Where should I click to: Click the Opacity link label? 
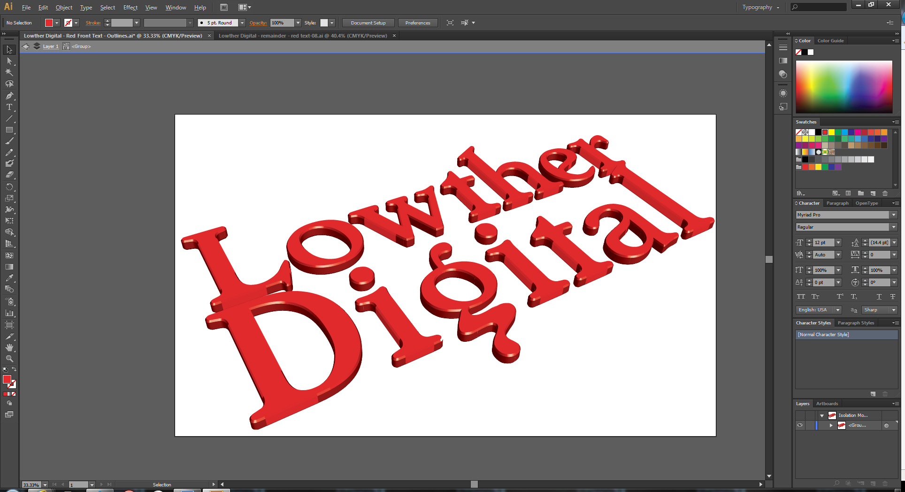pyautogui.click(x=258, y=23)
